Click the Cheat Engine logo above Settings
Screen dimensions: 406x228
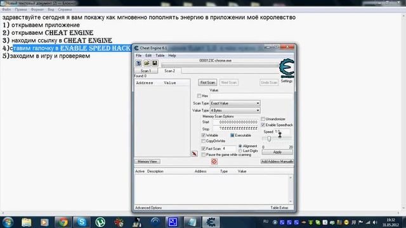287,68
